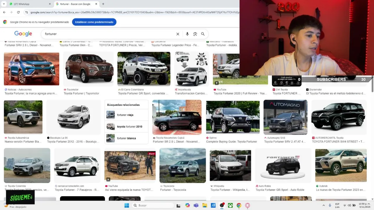Open a new browser tab
This screenshot has width=374, height=210.
pos(103,4)
